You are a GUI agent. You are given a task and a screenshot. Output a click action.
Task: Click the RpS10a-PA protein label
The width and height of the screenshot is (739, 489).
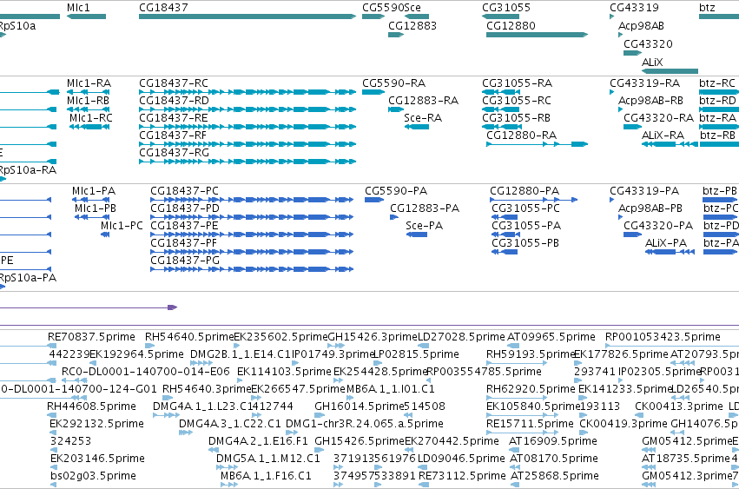28,278
